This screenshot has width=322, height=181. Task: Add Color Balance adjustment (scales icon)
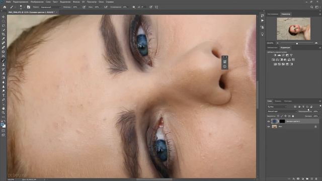(277, 60)
